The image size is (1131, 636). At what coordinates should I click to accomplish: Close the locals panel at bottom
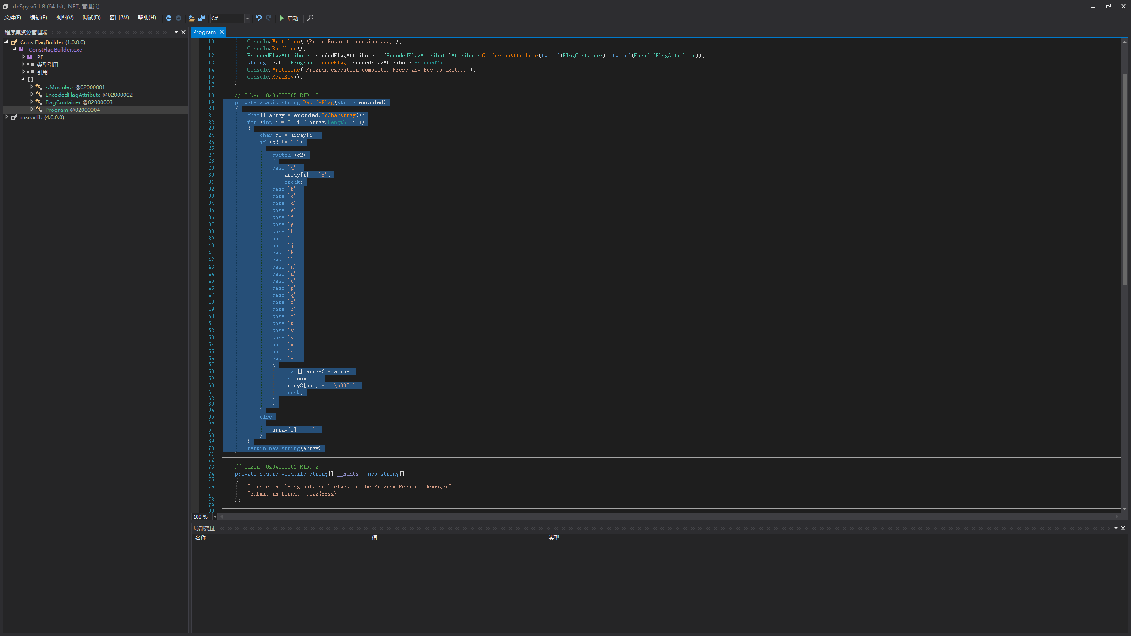tap(1123, 528)
